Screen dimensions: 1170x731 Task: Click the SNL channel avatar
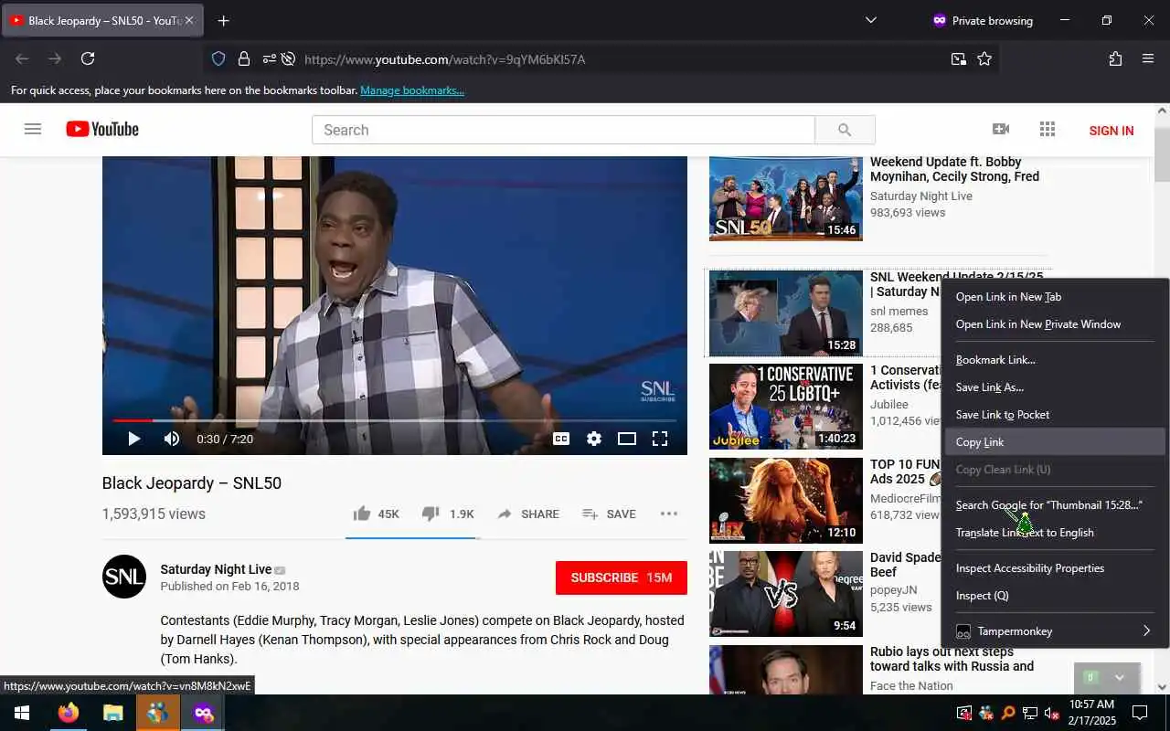(124, 577)
